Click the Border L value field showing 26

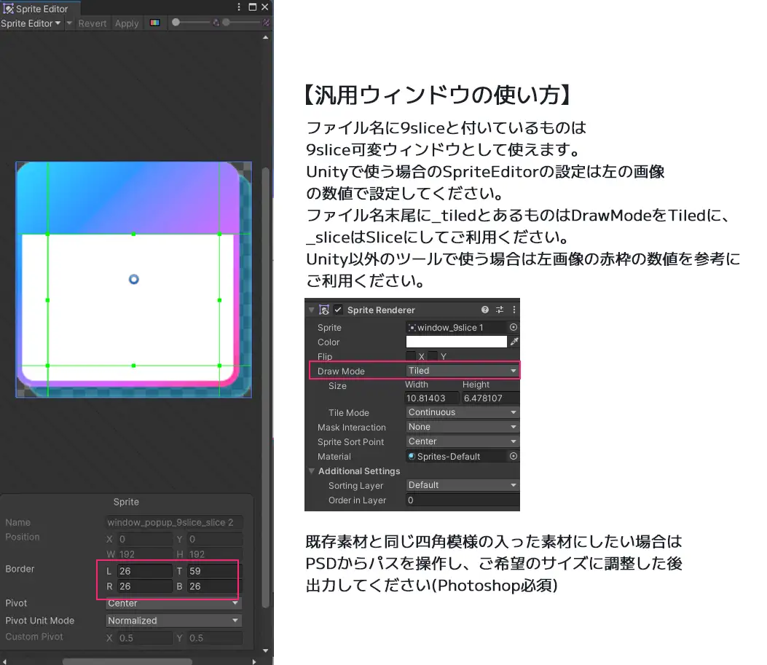pos(143,570)
